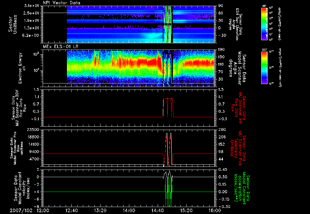Viewport: 310px width, 214px height.
Task: Click the "0.15" acceleration tick label
Action: (x=223, y=184)
